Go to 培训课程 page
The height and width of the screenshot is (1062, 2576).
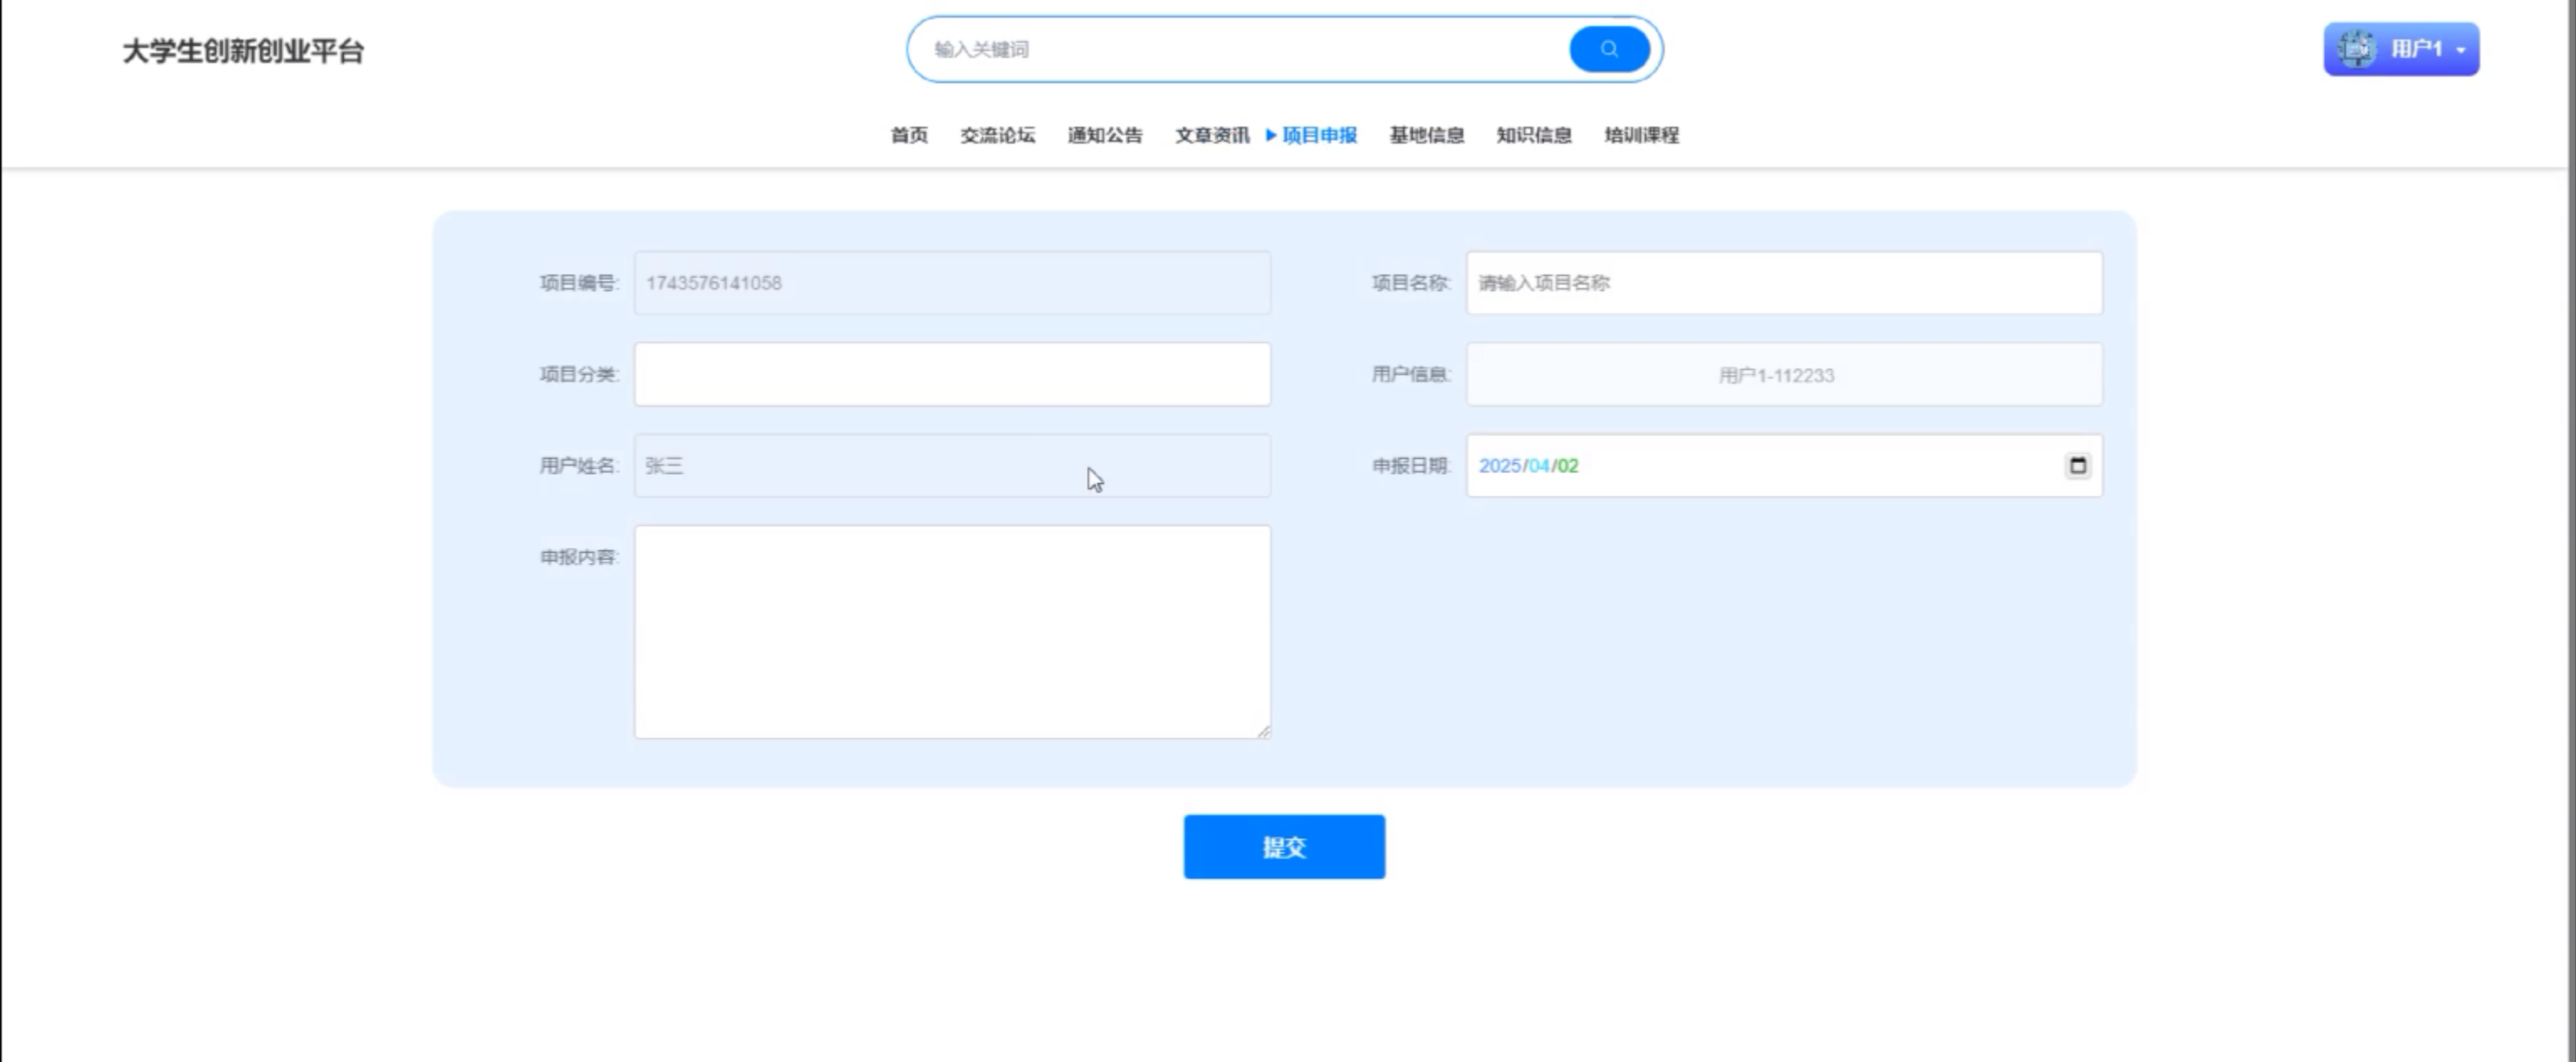pos(1641,135)
